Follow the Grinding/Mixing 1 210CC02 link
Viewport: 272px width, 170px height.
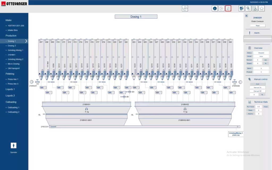coord(236,134)
